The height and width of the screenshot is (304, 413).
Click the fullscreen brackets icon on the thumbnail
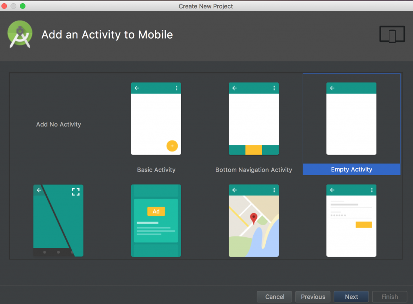click(x=75, y=192)
